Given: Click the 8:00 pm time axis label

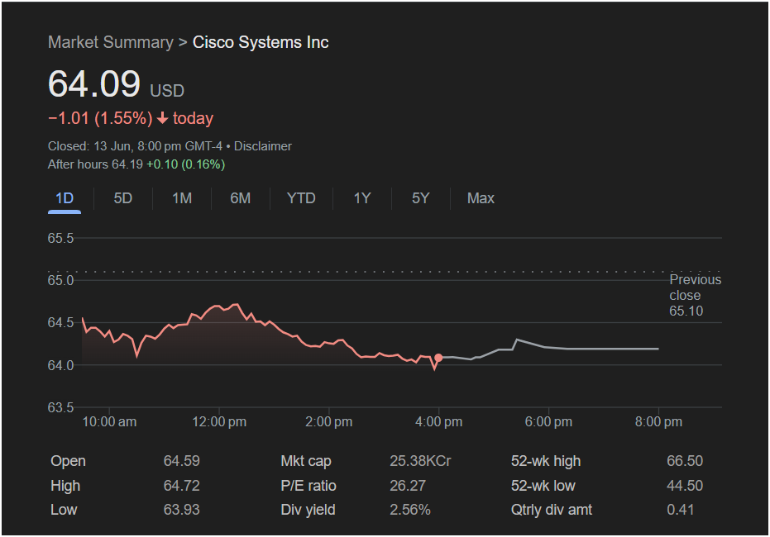Looking at the screenshot, I should click(x=658, y=422).
